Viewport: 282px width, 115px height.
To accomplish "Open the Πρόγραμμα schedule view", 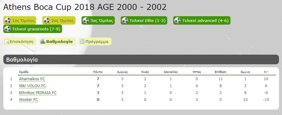I will tap(95, 42).
